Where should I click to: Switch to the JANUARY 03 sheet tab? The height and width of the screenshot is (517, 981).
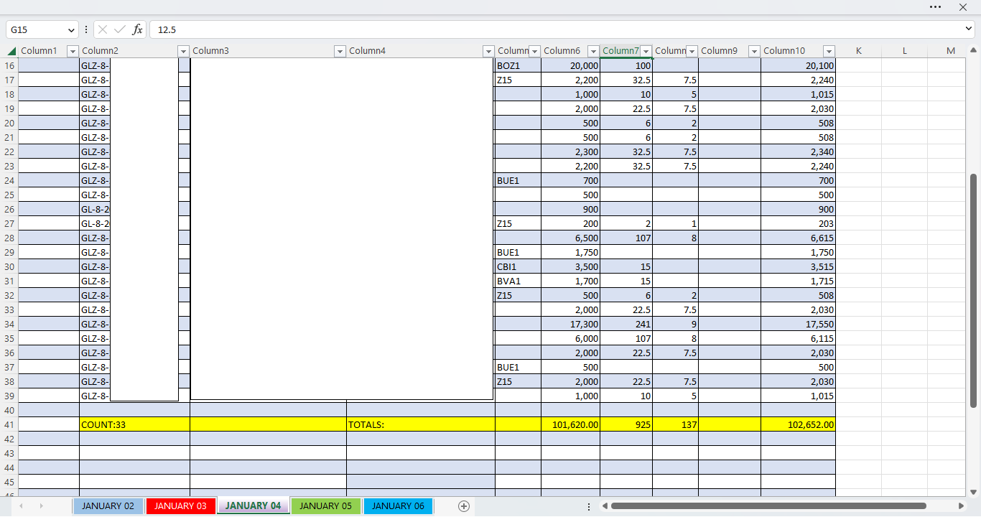click(180, 506)
